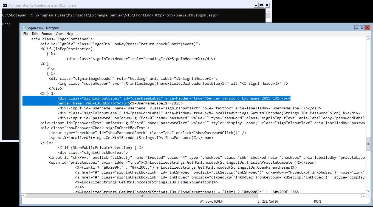Image resolution: width=373 pixels, height=207 pixels.
Task: Click the cmd window scrollbar up arrow
Action: pyautogui.click(x=268, y=11)
